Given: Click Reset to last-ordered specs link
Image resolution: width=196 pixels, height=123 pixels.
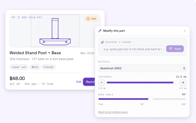Looking at the screenshot, I should click(x=113, y=112).
